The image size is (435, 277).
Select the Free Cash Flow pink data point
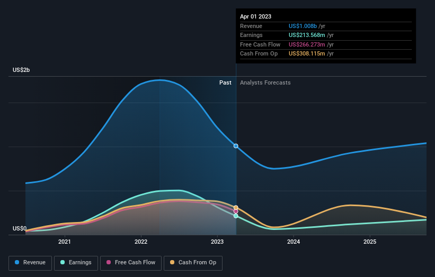click(x=236, y=211)
